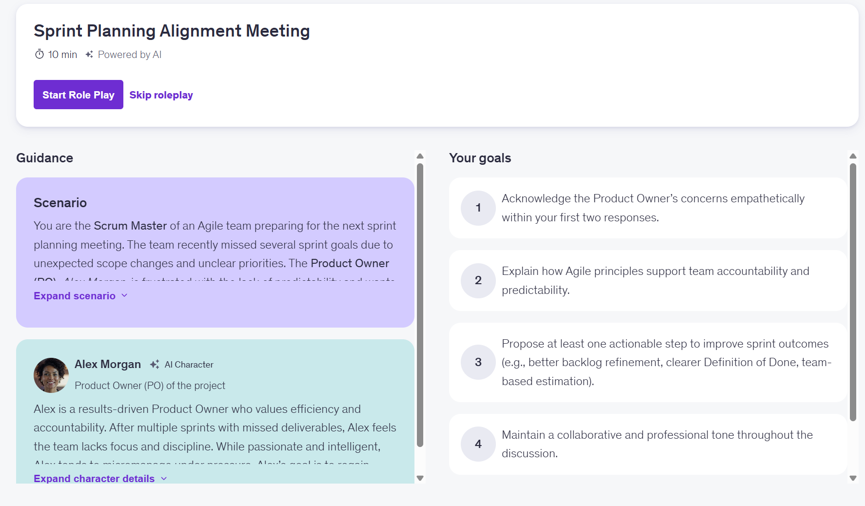Click the goal number 2 circle
The width and height of the screenshot is (865, 506).
tap(478, 280)
